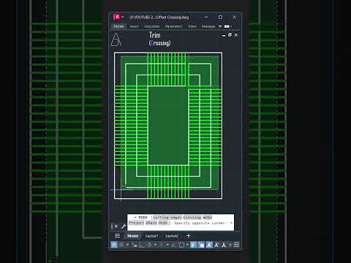The height and width of the screenshot is (263, 351).
Task: Open the Manage ribbon tab
Action: [x=208, y=26]
